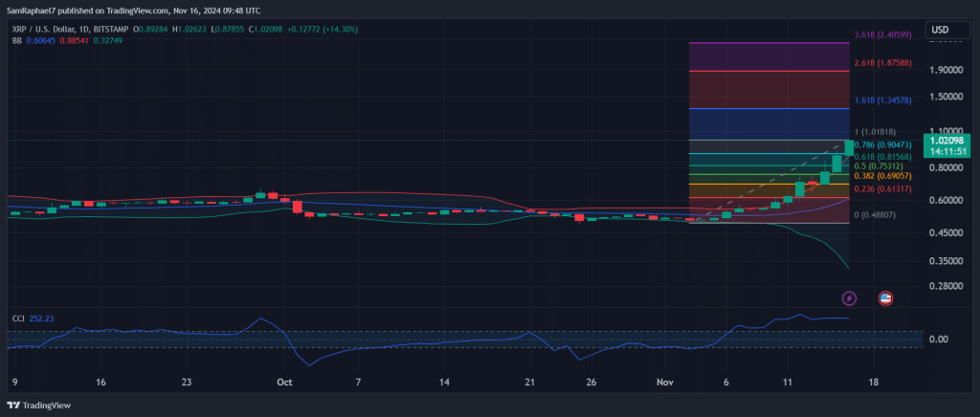Click the BB lower value 0.32749
Screen dimensions: 980x417
tap(107, 40)
